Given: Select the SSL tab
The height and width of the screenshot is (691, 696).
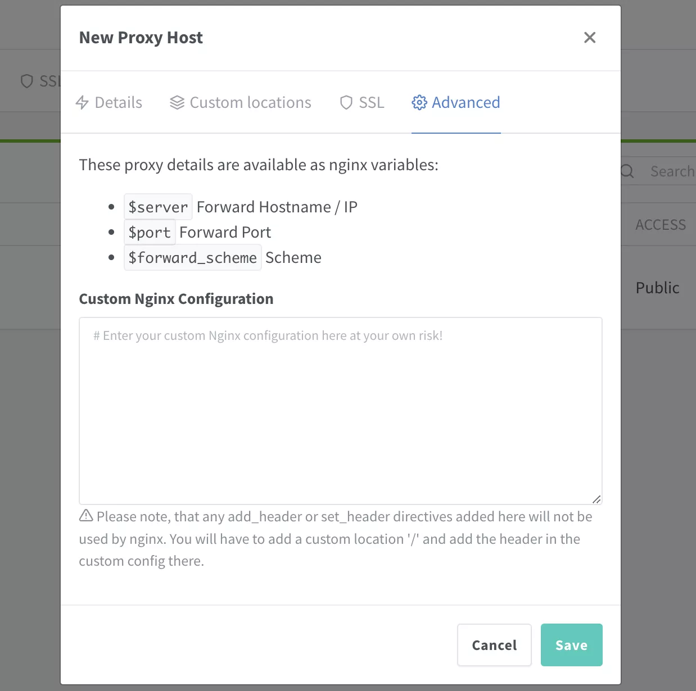Looking at the screenshot, I should click(x=362, y=102).
